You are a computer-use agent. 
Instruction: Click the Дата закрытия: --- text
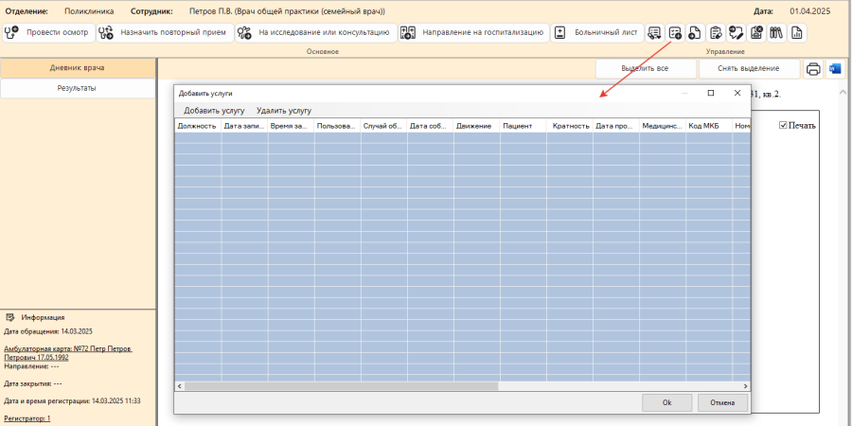click(33, 383)
